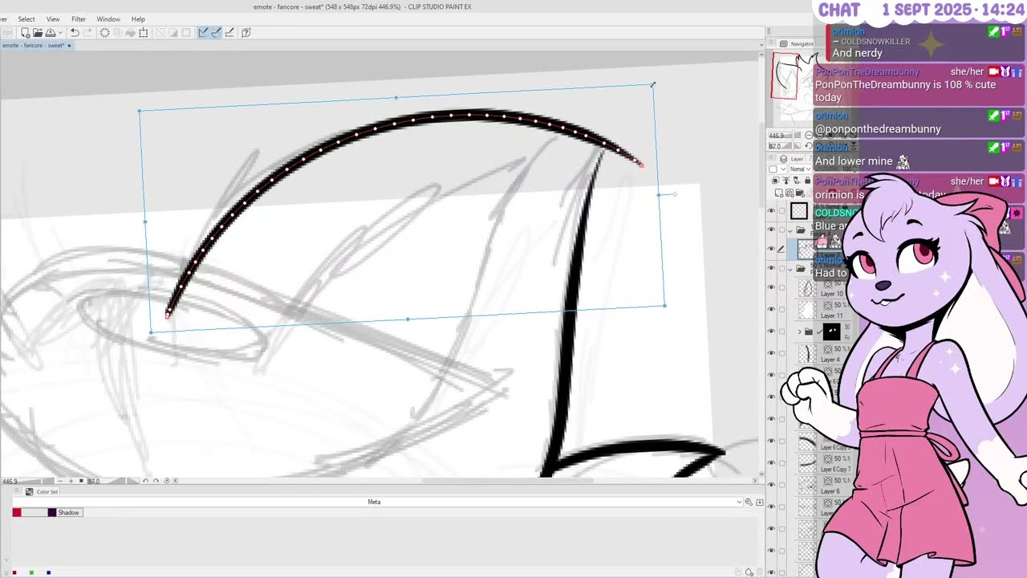Screen dimensions: 1027x578
Task: Toggle visibility of the first folder layer
Action: click(772, 230)
